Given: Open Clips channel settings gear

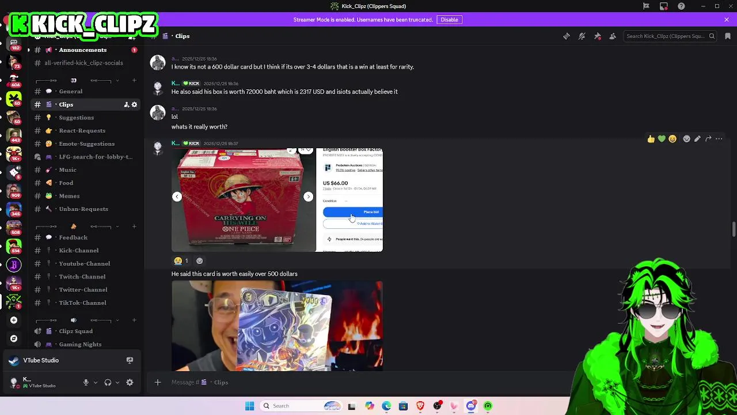Looking at the screenshot, I should click(x=135, y=105).
